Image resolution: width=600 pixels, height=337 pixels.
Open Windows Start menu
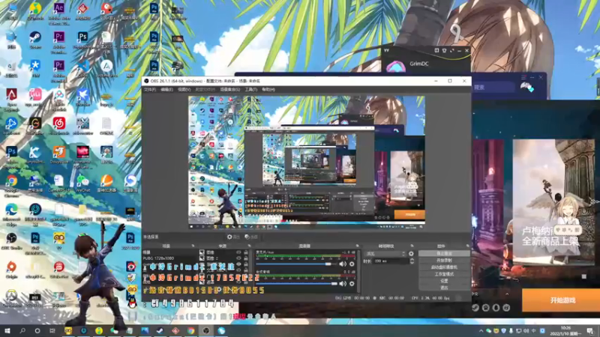coord(7,330)
